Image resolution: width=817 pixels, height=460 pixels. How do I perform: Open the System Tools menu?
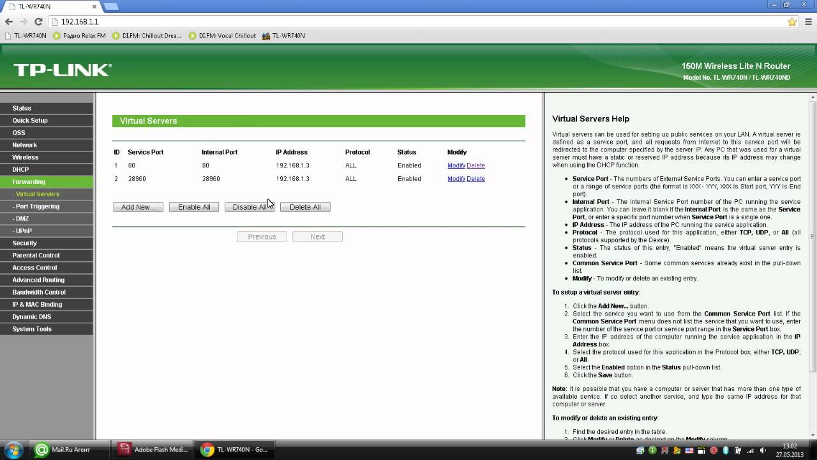[x=46, y=329]
